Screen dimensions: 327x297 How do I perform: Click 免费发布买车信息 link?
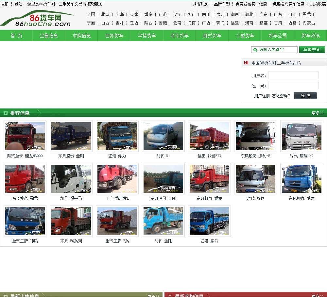tap(289, 4)
